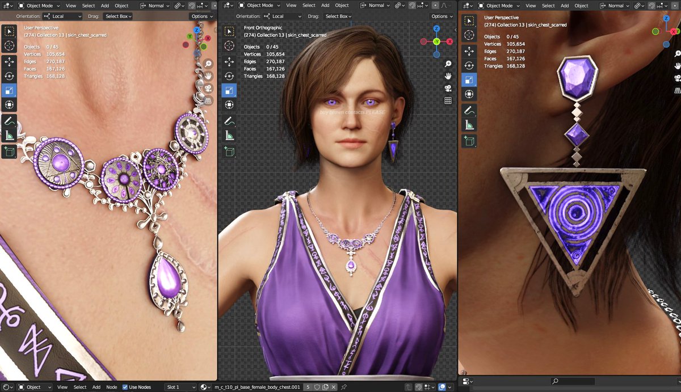The height and width of the screenshot is (392, 681).
Task: Expand Options dropdown in middle viewport
Action: (x=441, y=16)
